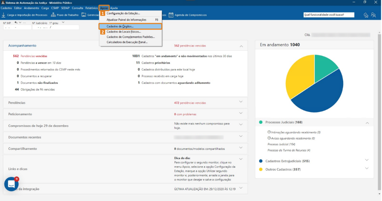Open Fluxo de Trabalho workflow icon
The height and width of the screenshot is (201, 382).
pos(53,15)
